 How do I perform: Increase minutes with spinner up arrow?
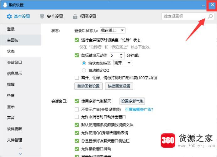point(121,54)
